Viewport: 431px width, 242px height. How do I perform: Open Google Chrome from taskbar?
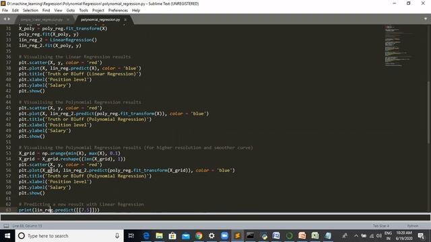199,236
